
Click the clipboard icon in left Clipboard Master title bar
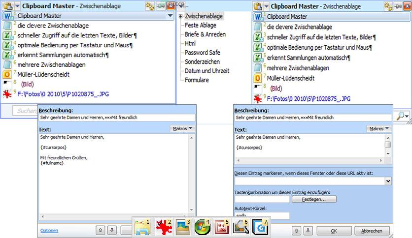(x=8, y=6)
